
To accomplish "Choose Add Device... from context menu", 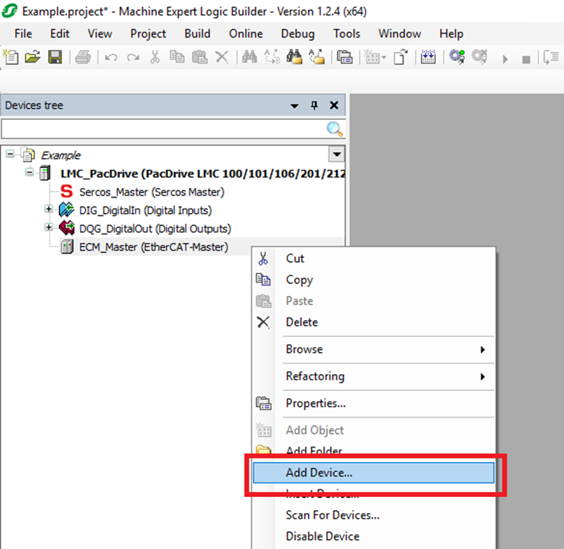I will pyautogui.click(x=319, y=473).
